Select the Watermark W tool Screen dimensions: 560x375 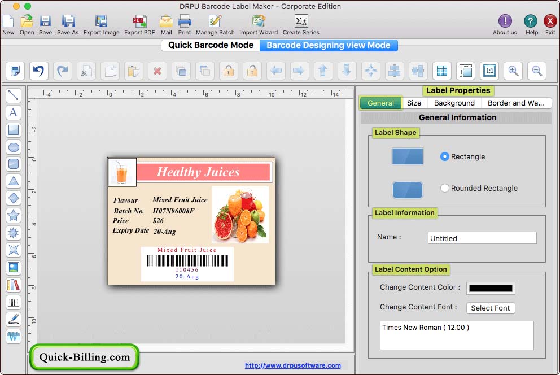(14, 336)
